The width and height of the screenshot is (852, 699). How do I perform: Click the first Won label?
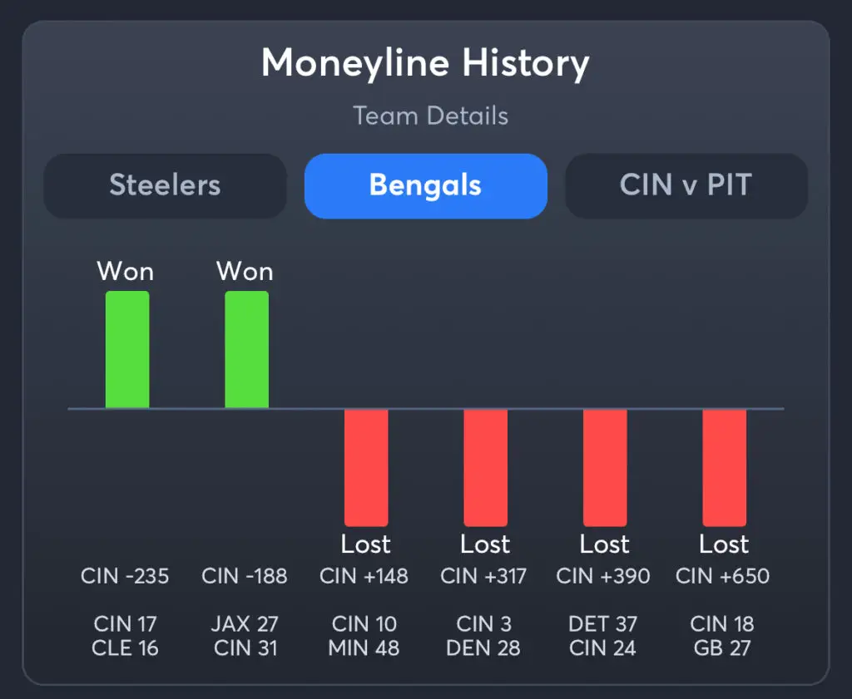click(x=126, y=271)
